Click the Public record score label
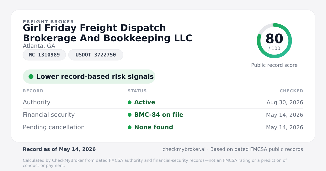The image size is (326, 171). coord(274,65)
